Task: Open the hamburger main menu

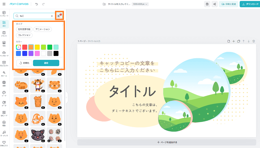Action: point(4,4)
